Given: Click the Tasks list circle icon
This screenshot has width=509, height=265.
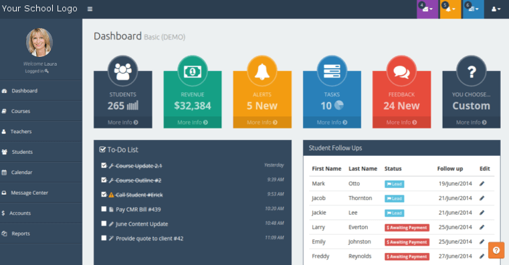Looking at the screenshot, I should (x=332, y=71).
